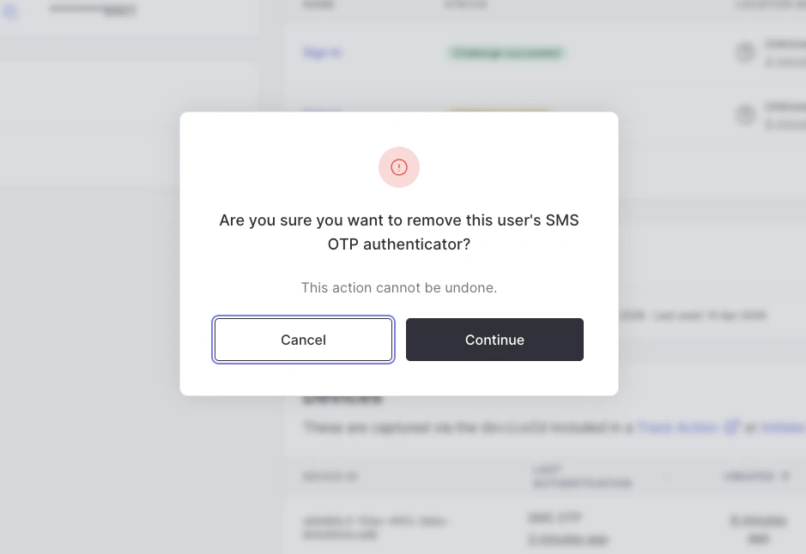
Task: Click the clock icon beside the second location entry
Action: 745,114
